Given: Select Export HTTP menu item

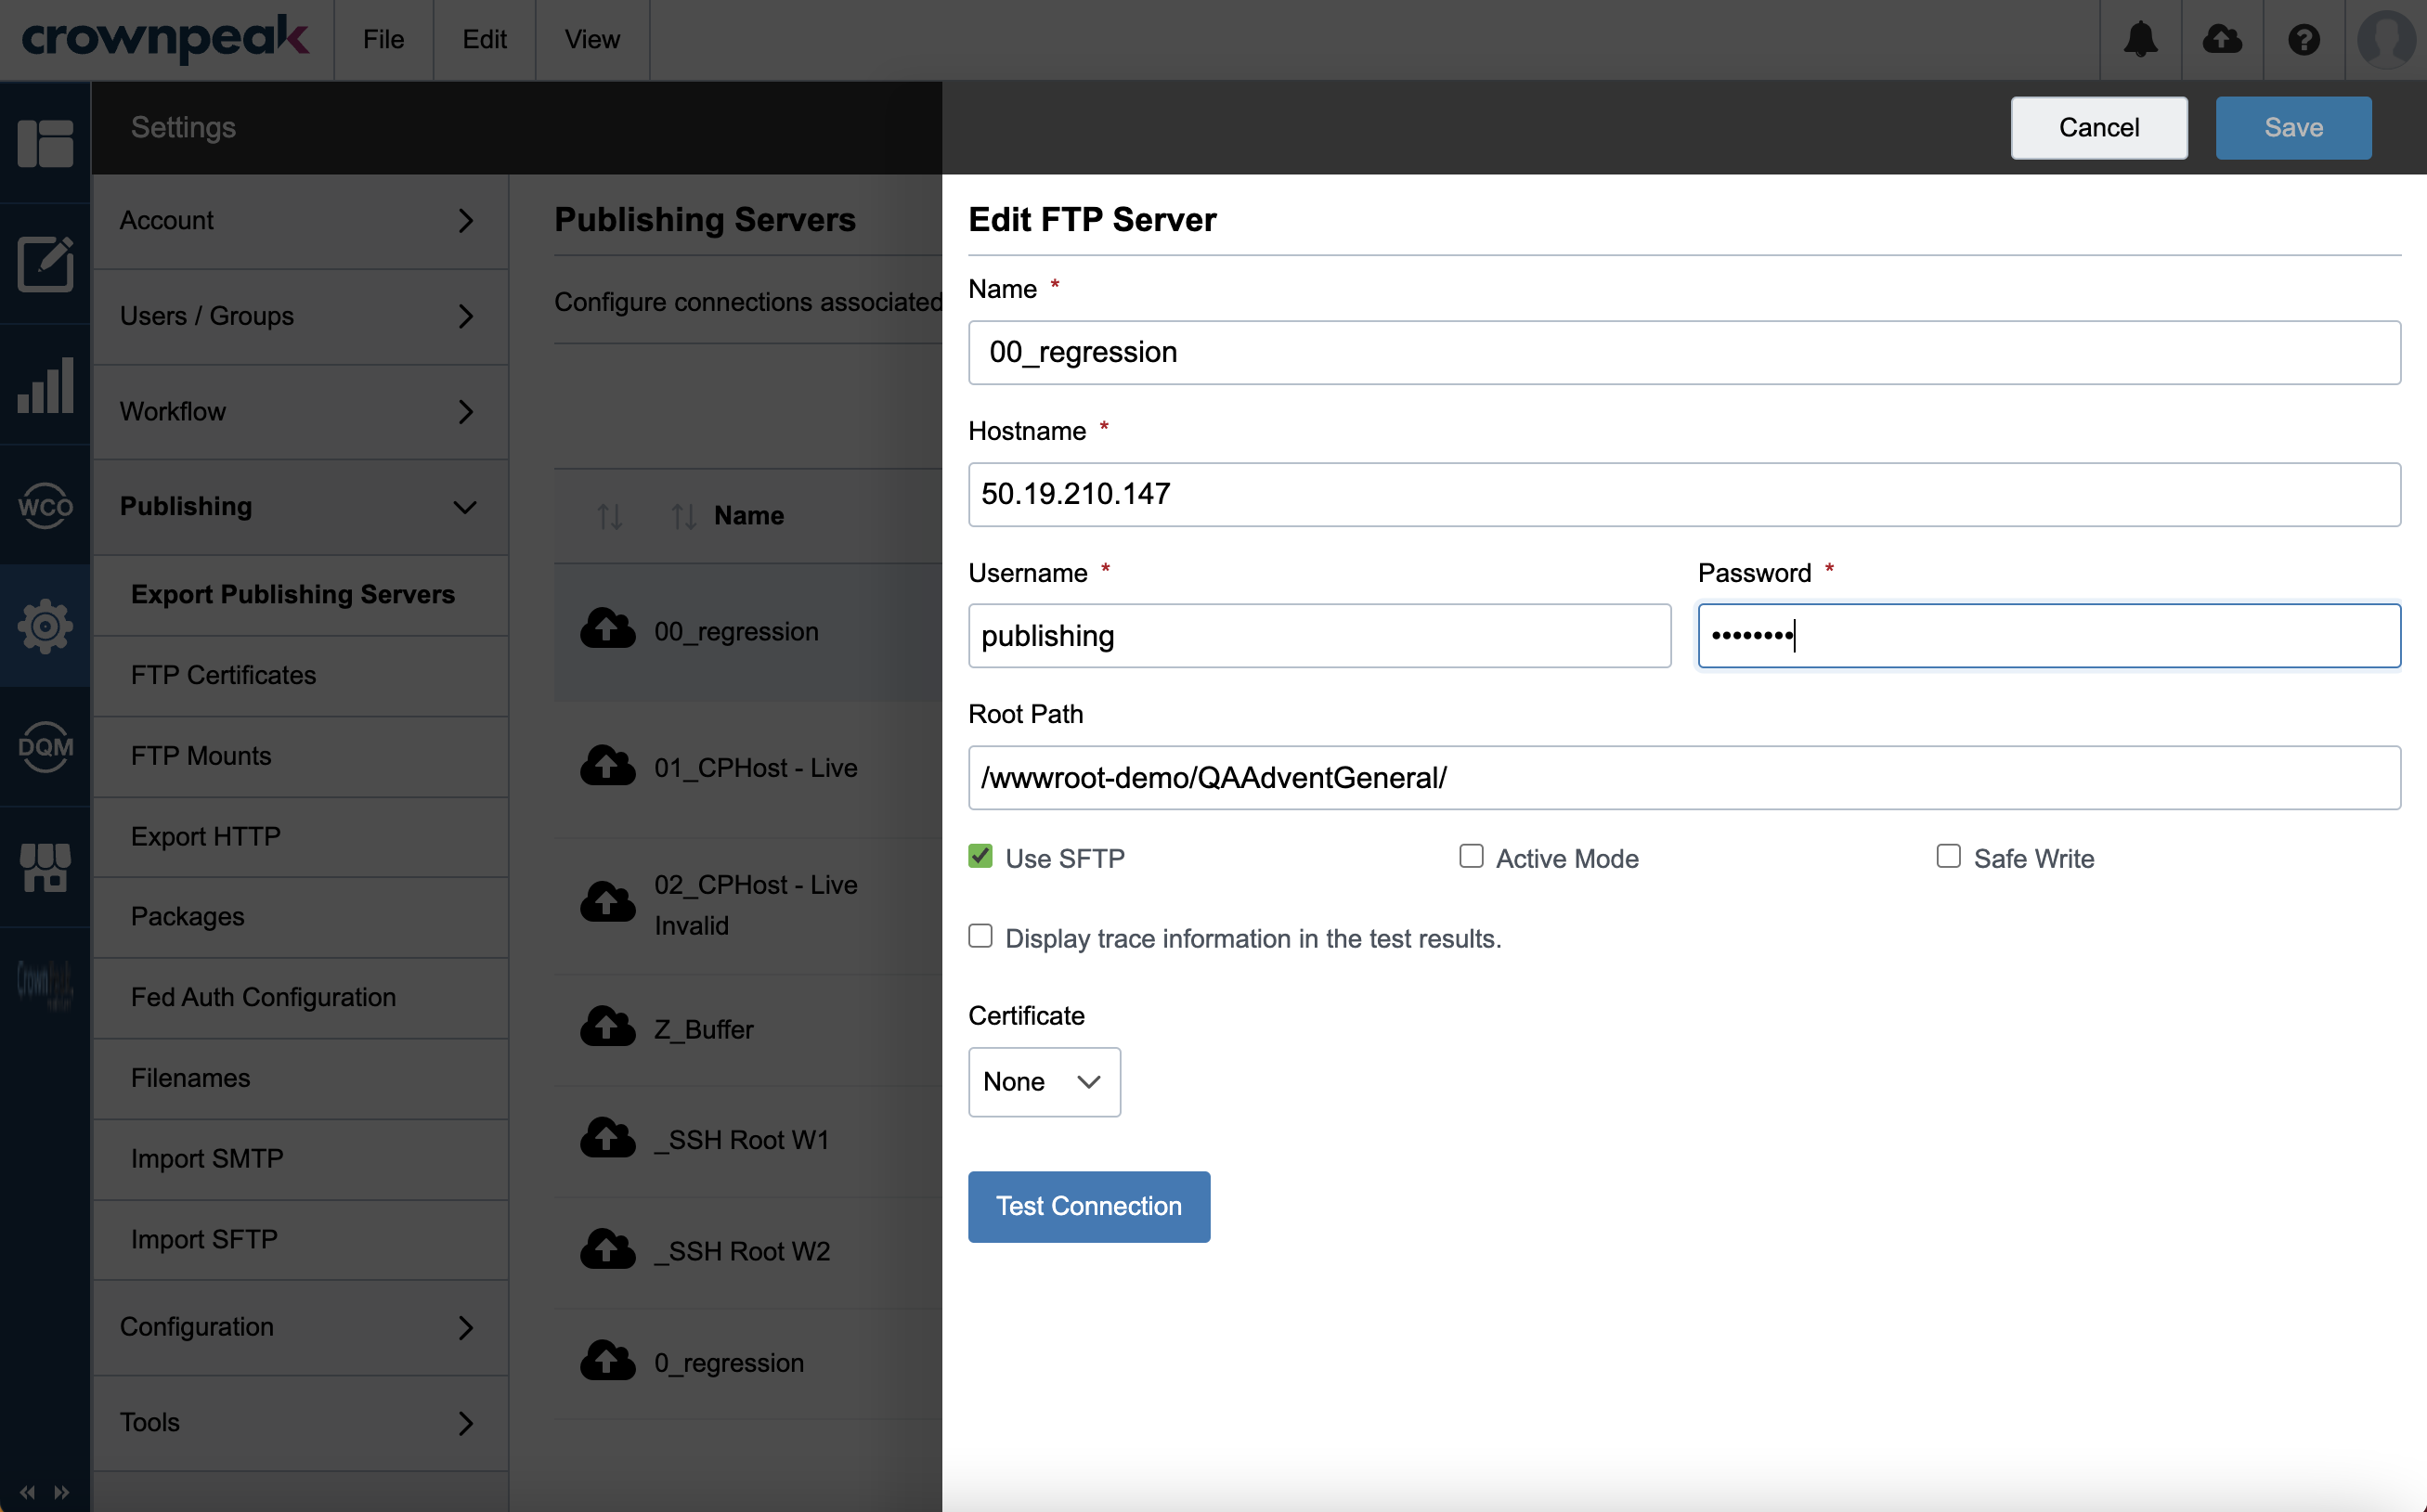Looking at the screenshot, I should [300, 837].
